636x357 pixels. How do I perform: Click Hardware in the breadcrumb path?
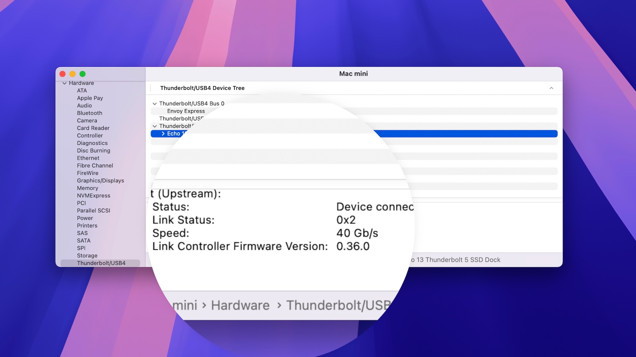pos(240,305)
